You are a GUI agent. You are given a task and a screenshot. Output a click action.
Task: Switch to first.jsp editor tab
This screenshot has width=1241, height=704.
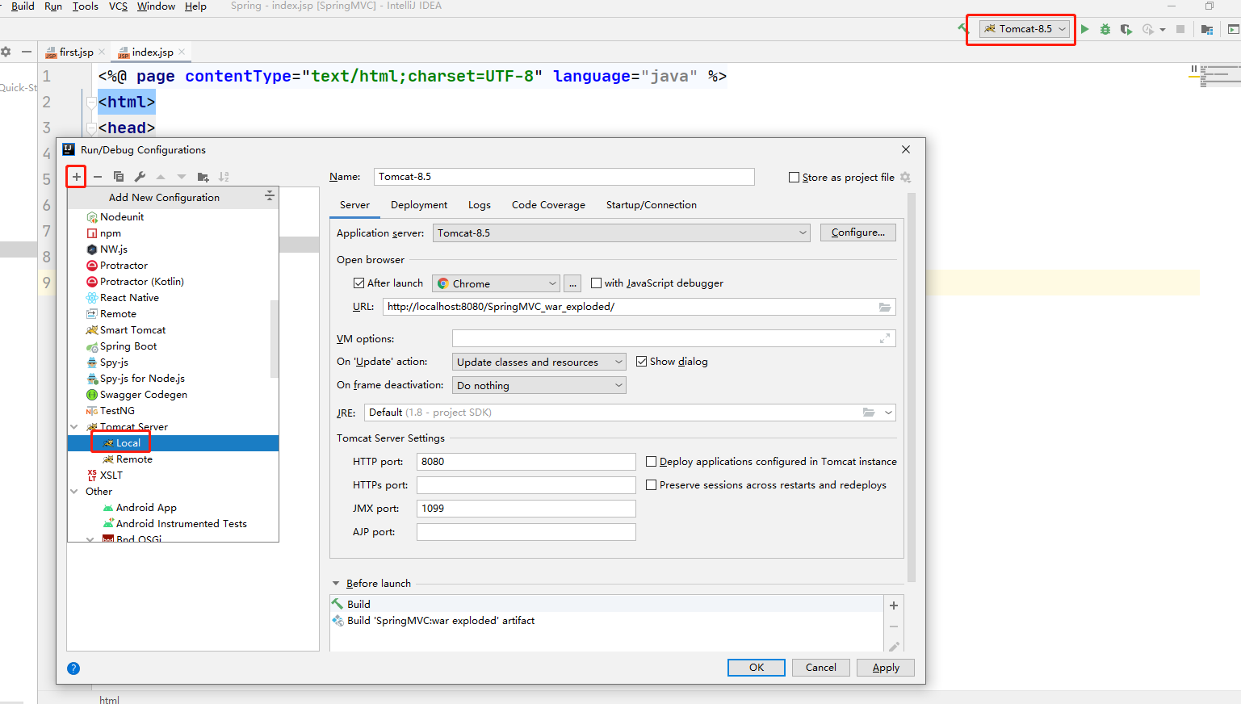click(76, 52)
